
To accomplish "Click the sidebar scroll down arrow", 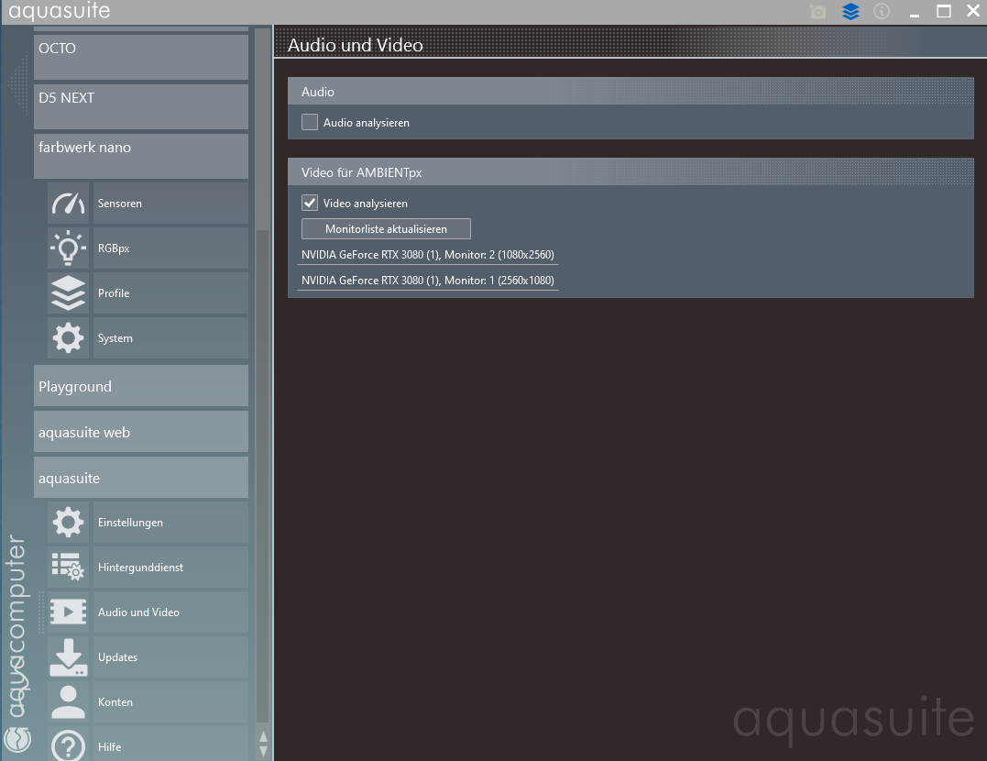I will [263, 751].
